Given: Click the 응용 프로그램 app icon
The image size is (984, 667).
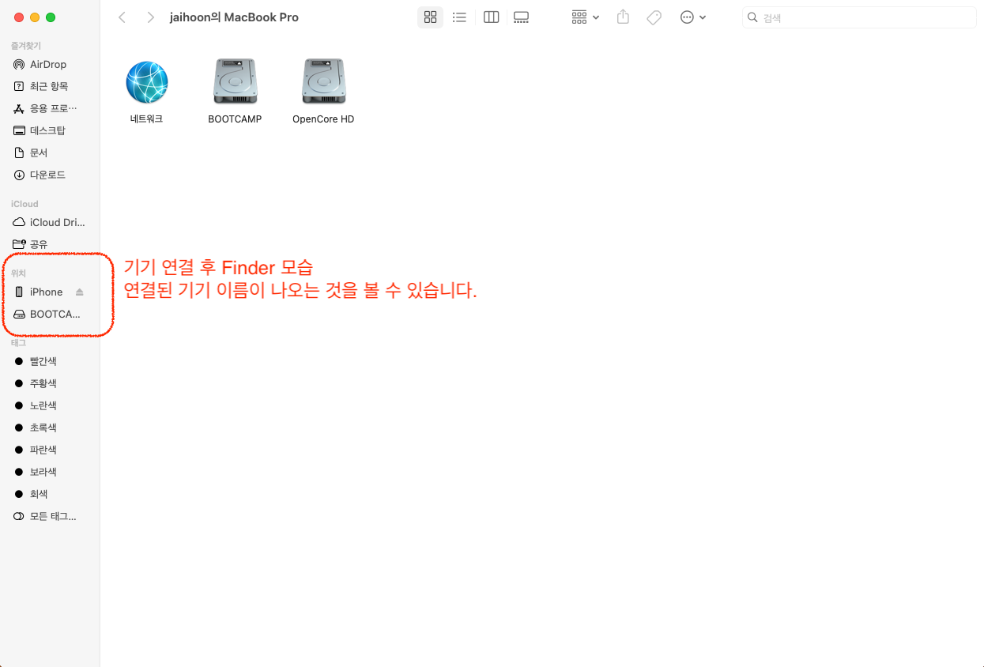Looking at the screenshot, I should (20, 108).
